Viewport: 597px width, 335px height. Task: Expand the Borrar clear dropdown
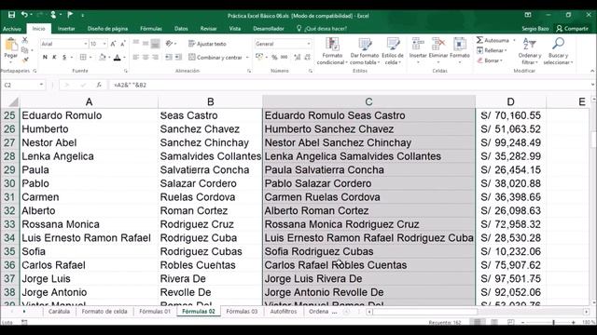click(502, 60)
